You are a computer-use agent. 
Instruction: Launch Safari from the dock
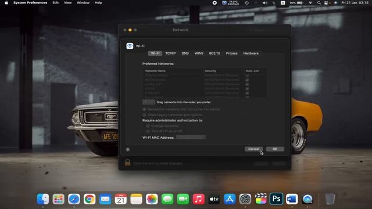[74, 199]
